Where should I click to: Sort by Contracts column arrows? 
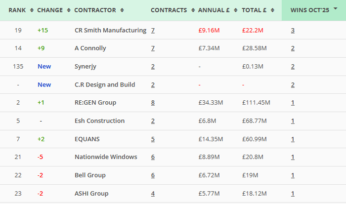pyautogui.click(x=193, y=10)
